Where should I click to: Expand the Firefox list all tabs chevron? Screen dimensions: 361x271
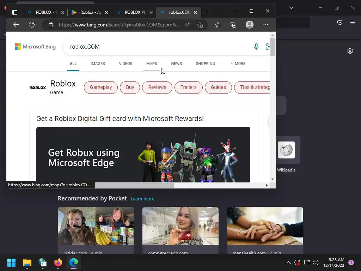[291, 8]
